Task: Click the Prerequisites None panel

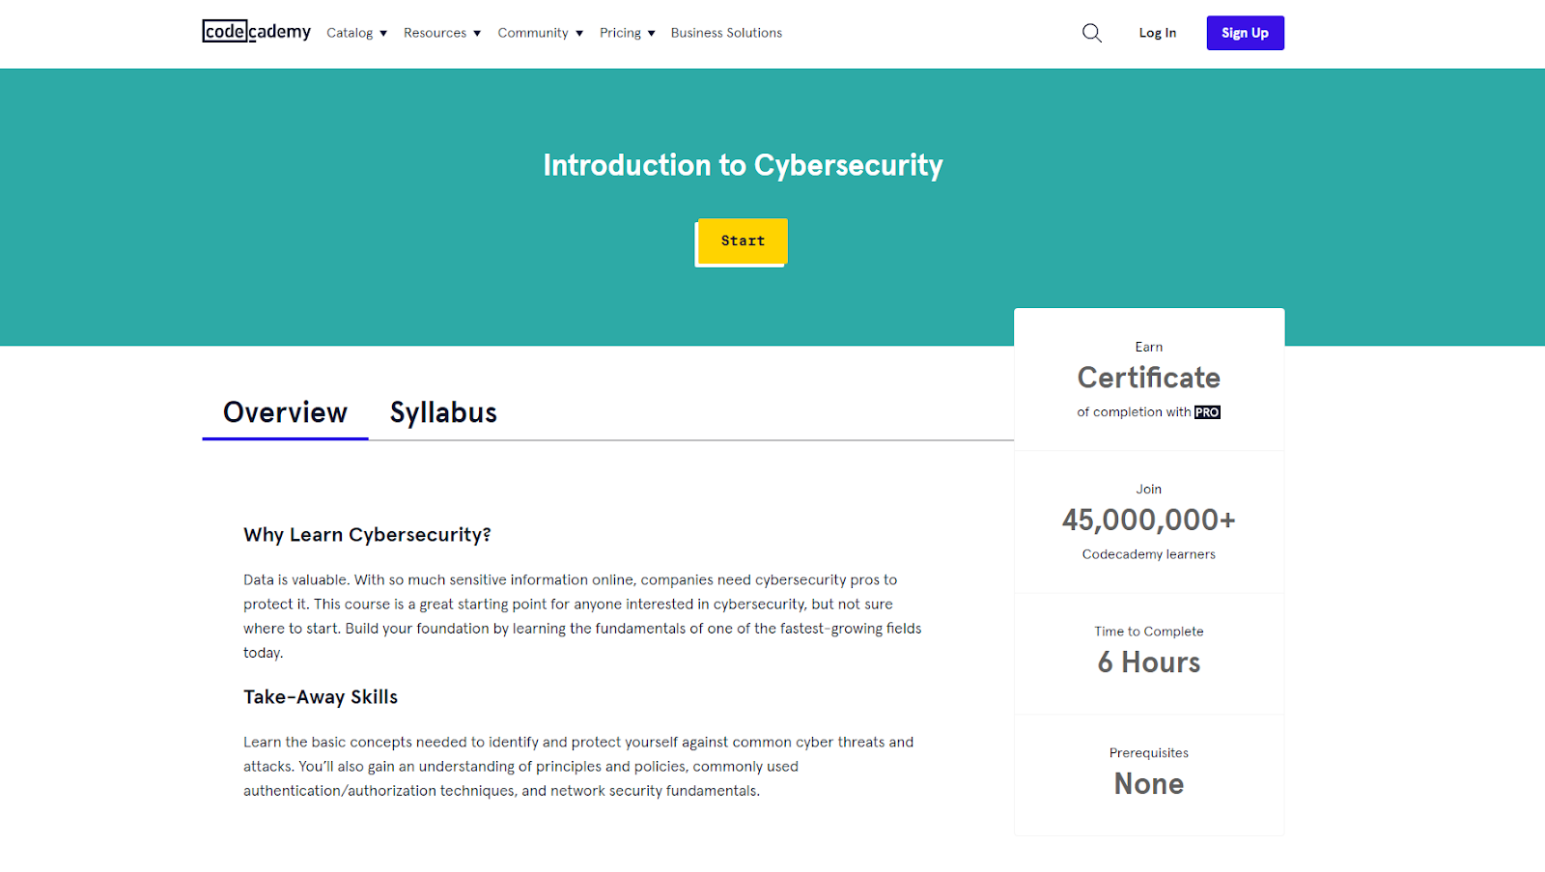Action: click(1148, 783)
